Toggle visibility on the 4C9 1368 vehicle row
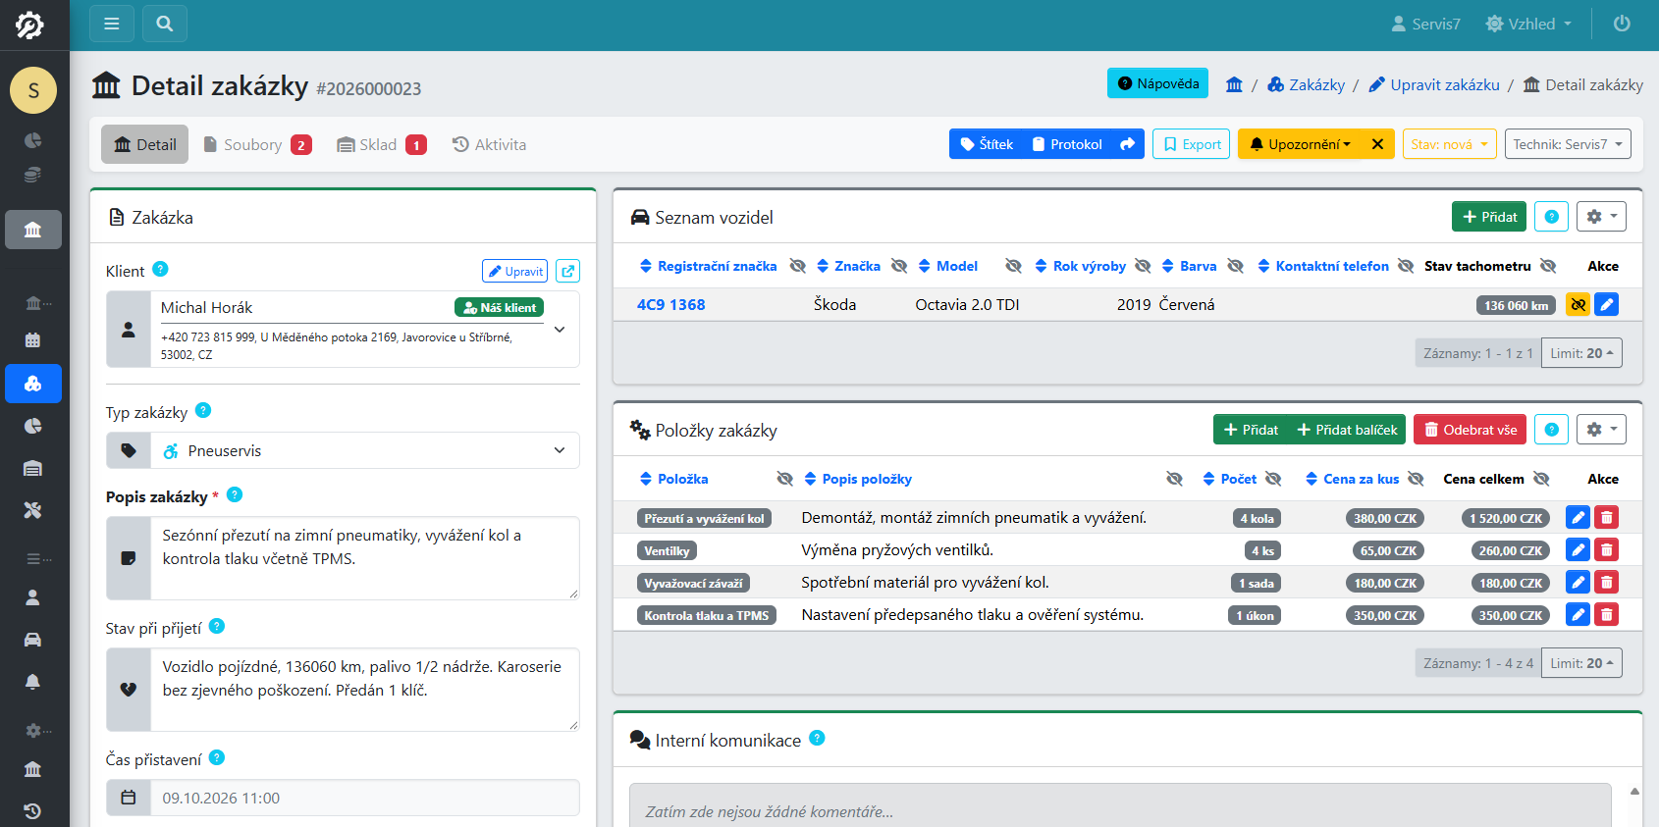The width and height of the screenshot is (1659, 827). click(1578, 305)
